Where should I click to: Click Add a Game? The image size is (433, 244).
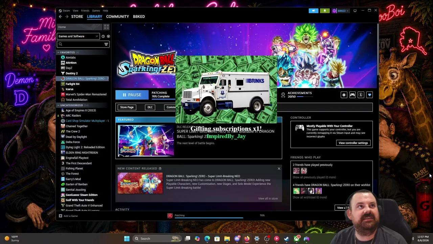pos(71,216)
